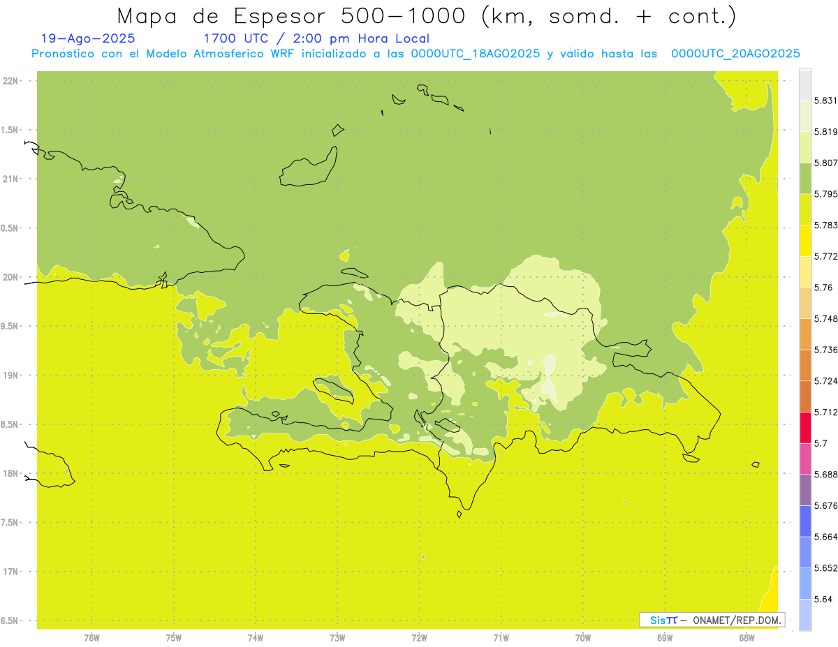Click legend value 5.819

(x=825, y=132)
